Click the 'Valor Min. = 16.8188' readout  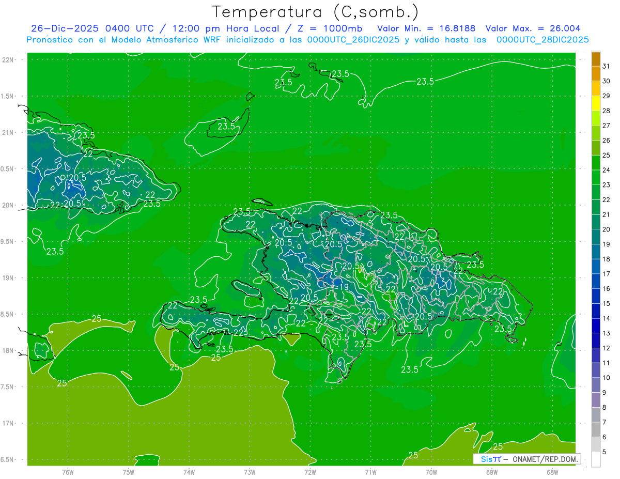[426, 28]
